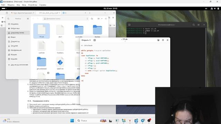
Task: Close the 111.sh text editor window
Action: click(x=167, y=40)
